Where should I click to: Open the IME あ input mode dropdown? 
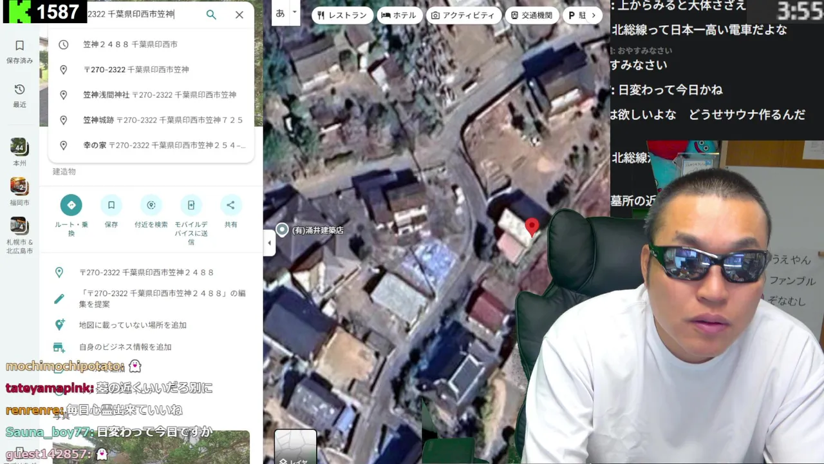click(294, 12)
